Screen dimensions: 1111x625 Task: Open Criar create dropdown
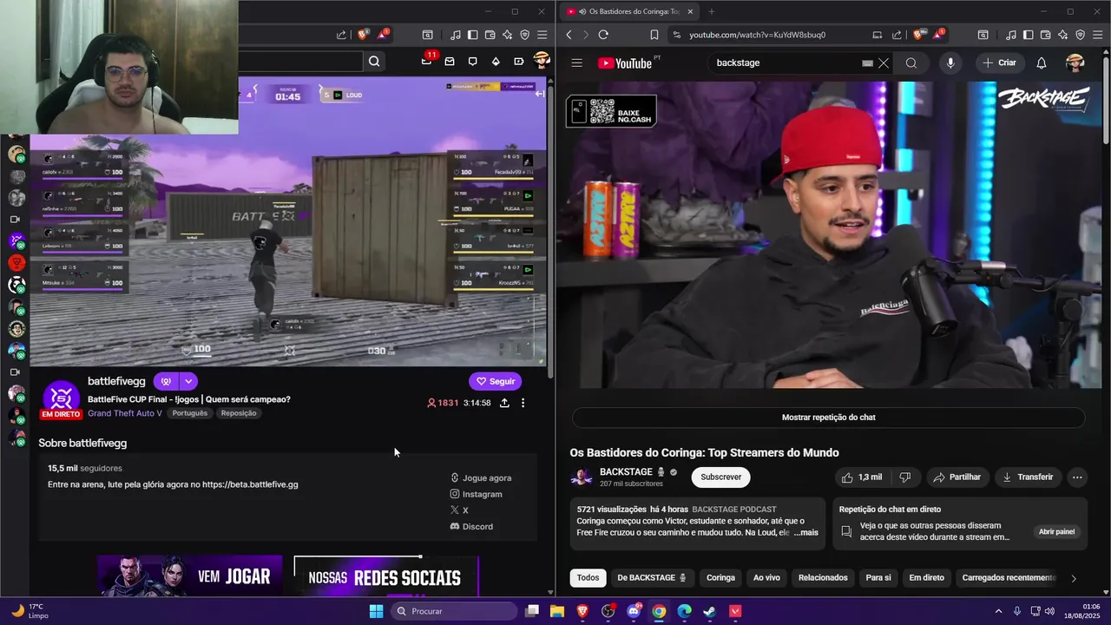[x=999, y=62]
